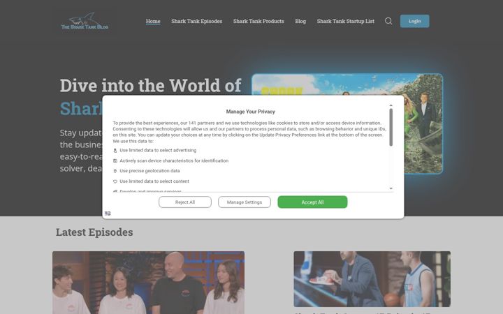Click the location pin icon beside 'Use precise geolocation data'

[115, 171]
